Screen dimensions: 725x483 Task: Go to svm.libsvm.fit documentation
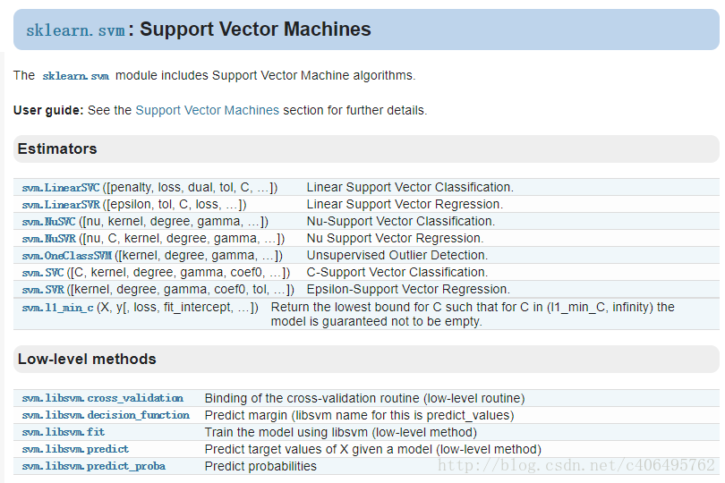64,432
